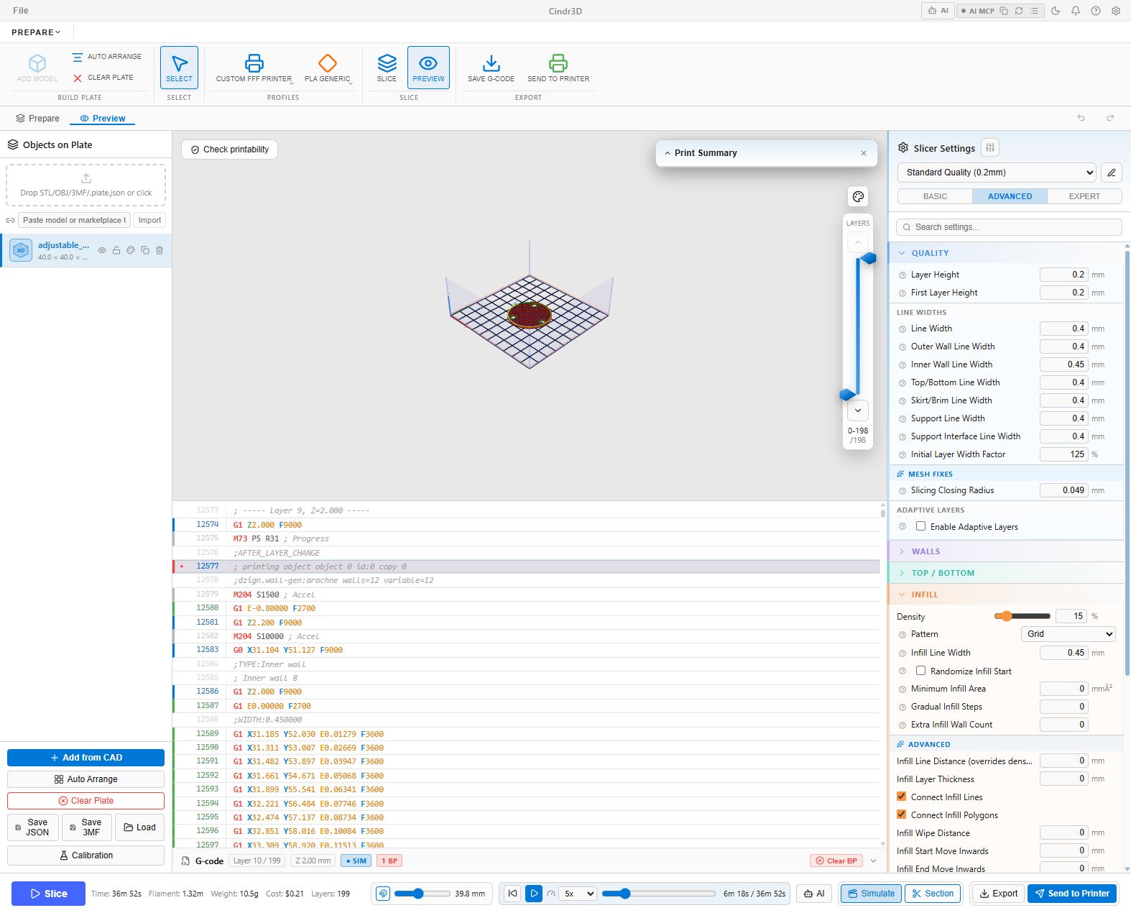Collapse the Infill settings section
The height and width of the screenshot is (913, 1131).
coord(1005,595)
